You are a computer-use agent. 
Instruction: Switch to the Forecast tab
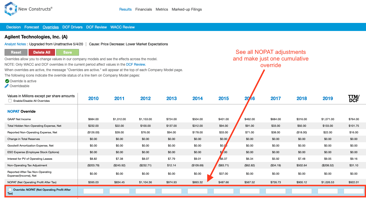point(32,27)
